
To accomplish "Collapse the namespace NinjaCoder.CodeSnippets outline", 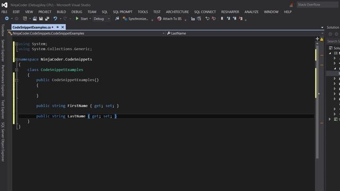I will pyautogui.click(x=16, y=59).
